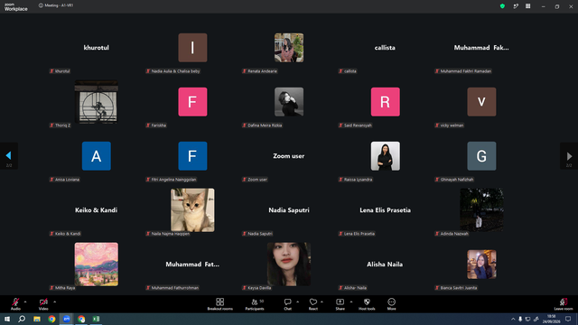Select Lena Elis Prasetia participant name
Image resolution: width=578 pixels, height=325 pixels.
tap(386, 210)
